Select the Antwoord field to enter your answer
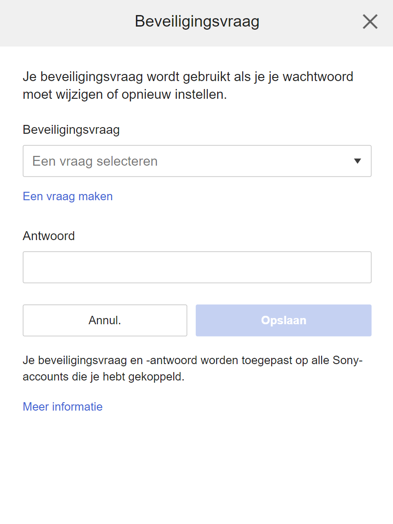Screen dimensions: 393x524 [x=197, y=267]
